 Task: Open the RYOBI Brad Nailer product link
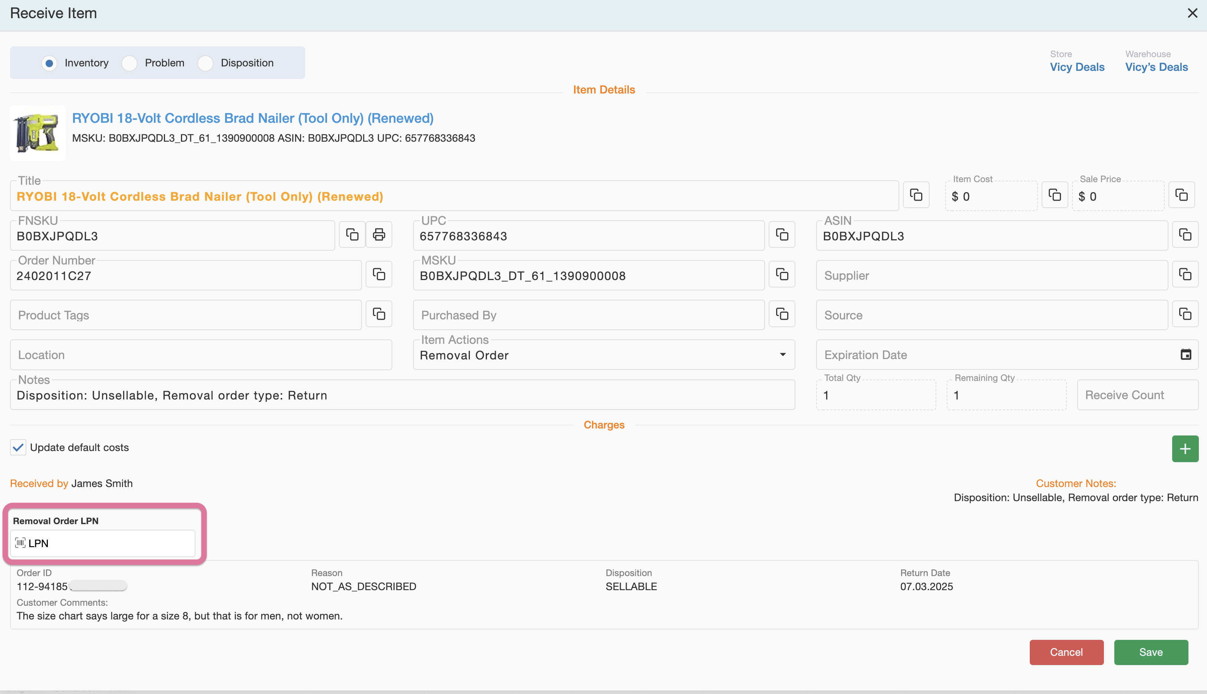point(253,118)
